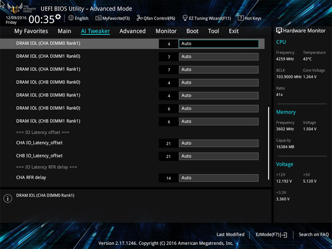Click the Hardware Monitor screen icon
The image size is (332, 249).
coord(279,31)
